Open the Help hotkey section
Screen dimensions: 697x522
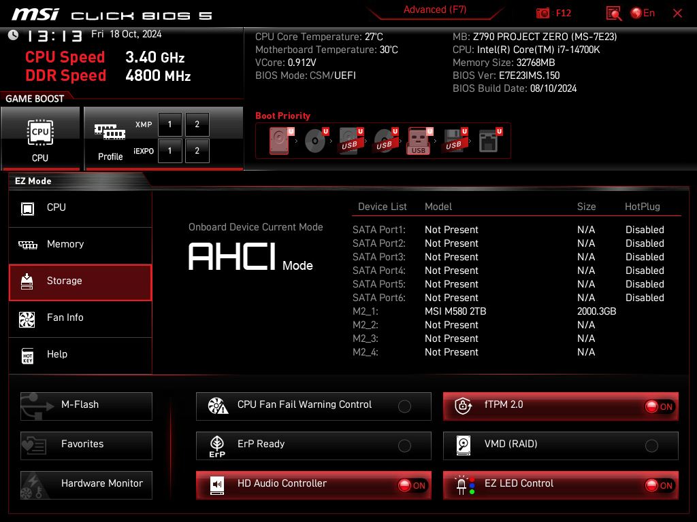(80, 355)
